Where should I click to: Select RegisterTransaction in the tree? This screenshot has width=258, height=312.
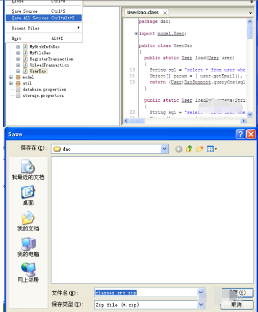click(51, 59)
